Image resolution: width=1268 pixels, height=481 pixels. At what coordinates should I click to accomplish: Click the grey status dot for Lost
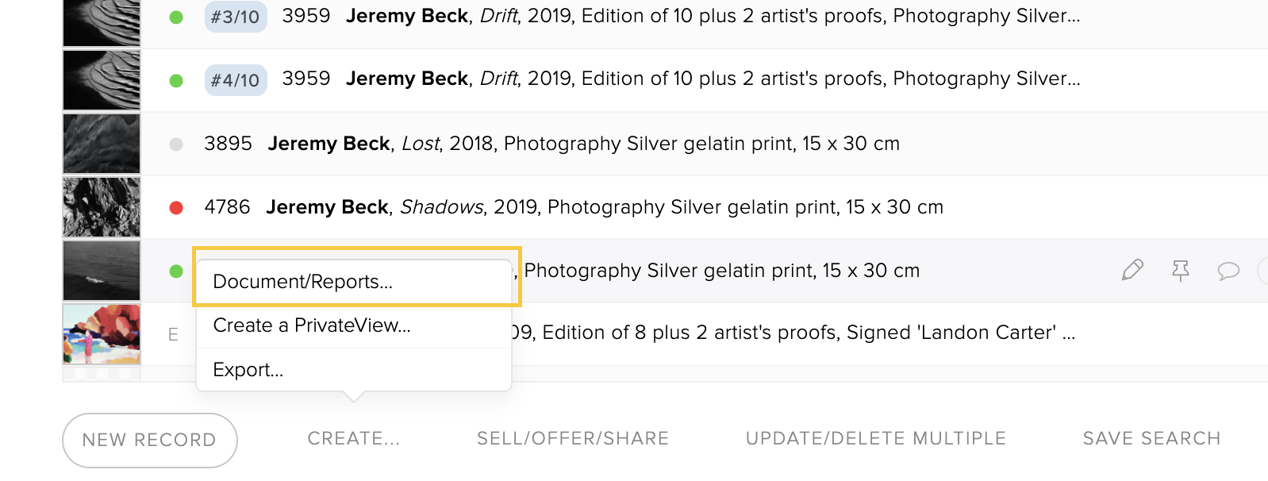point(176,144)
